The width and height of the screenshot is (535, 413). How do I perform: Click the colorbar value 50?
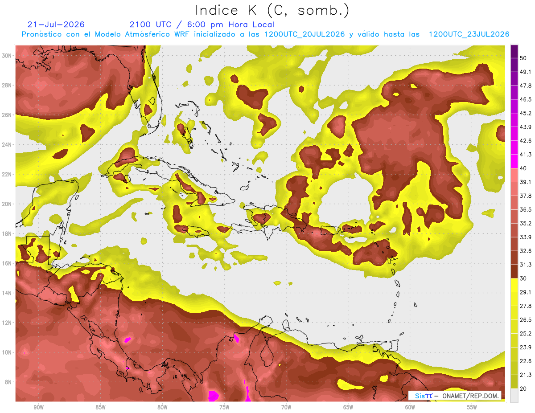click(x=524, y=58)
